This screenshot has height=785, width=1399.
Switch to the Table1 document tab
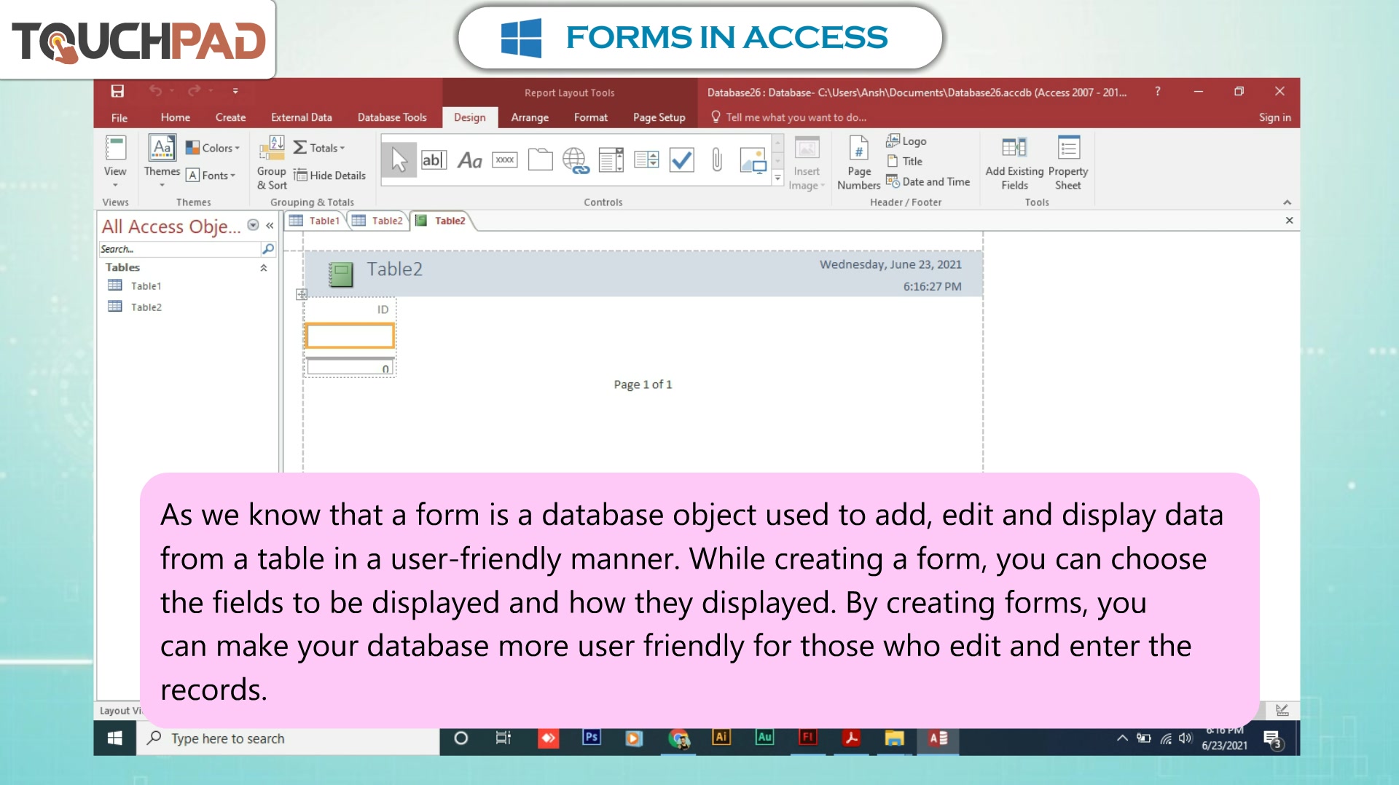pyautogui.click(x=316, y=221)
